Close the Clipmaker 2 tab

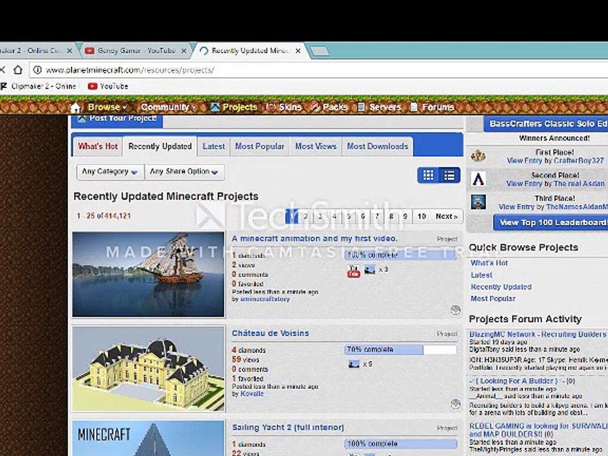(70, 51)
